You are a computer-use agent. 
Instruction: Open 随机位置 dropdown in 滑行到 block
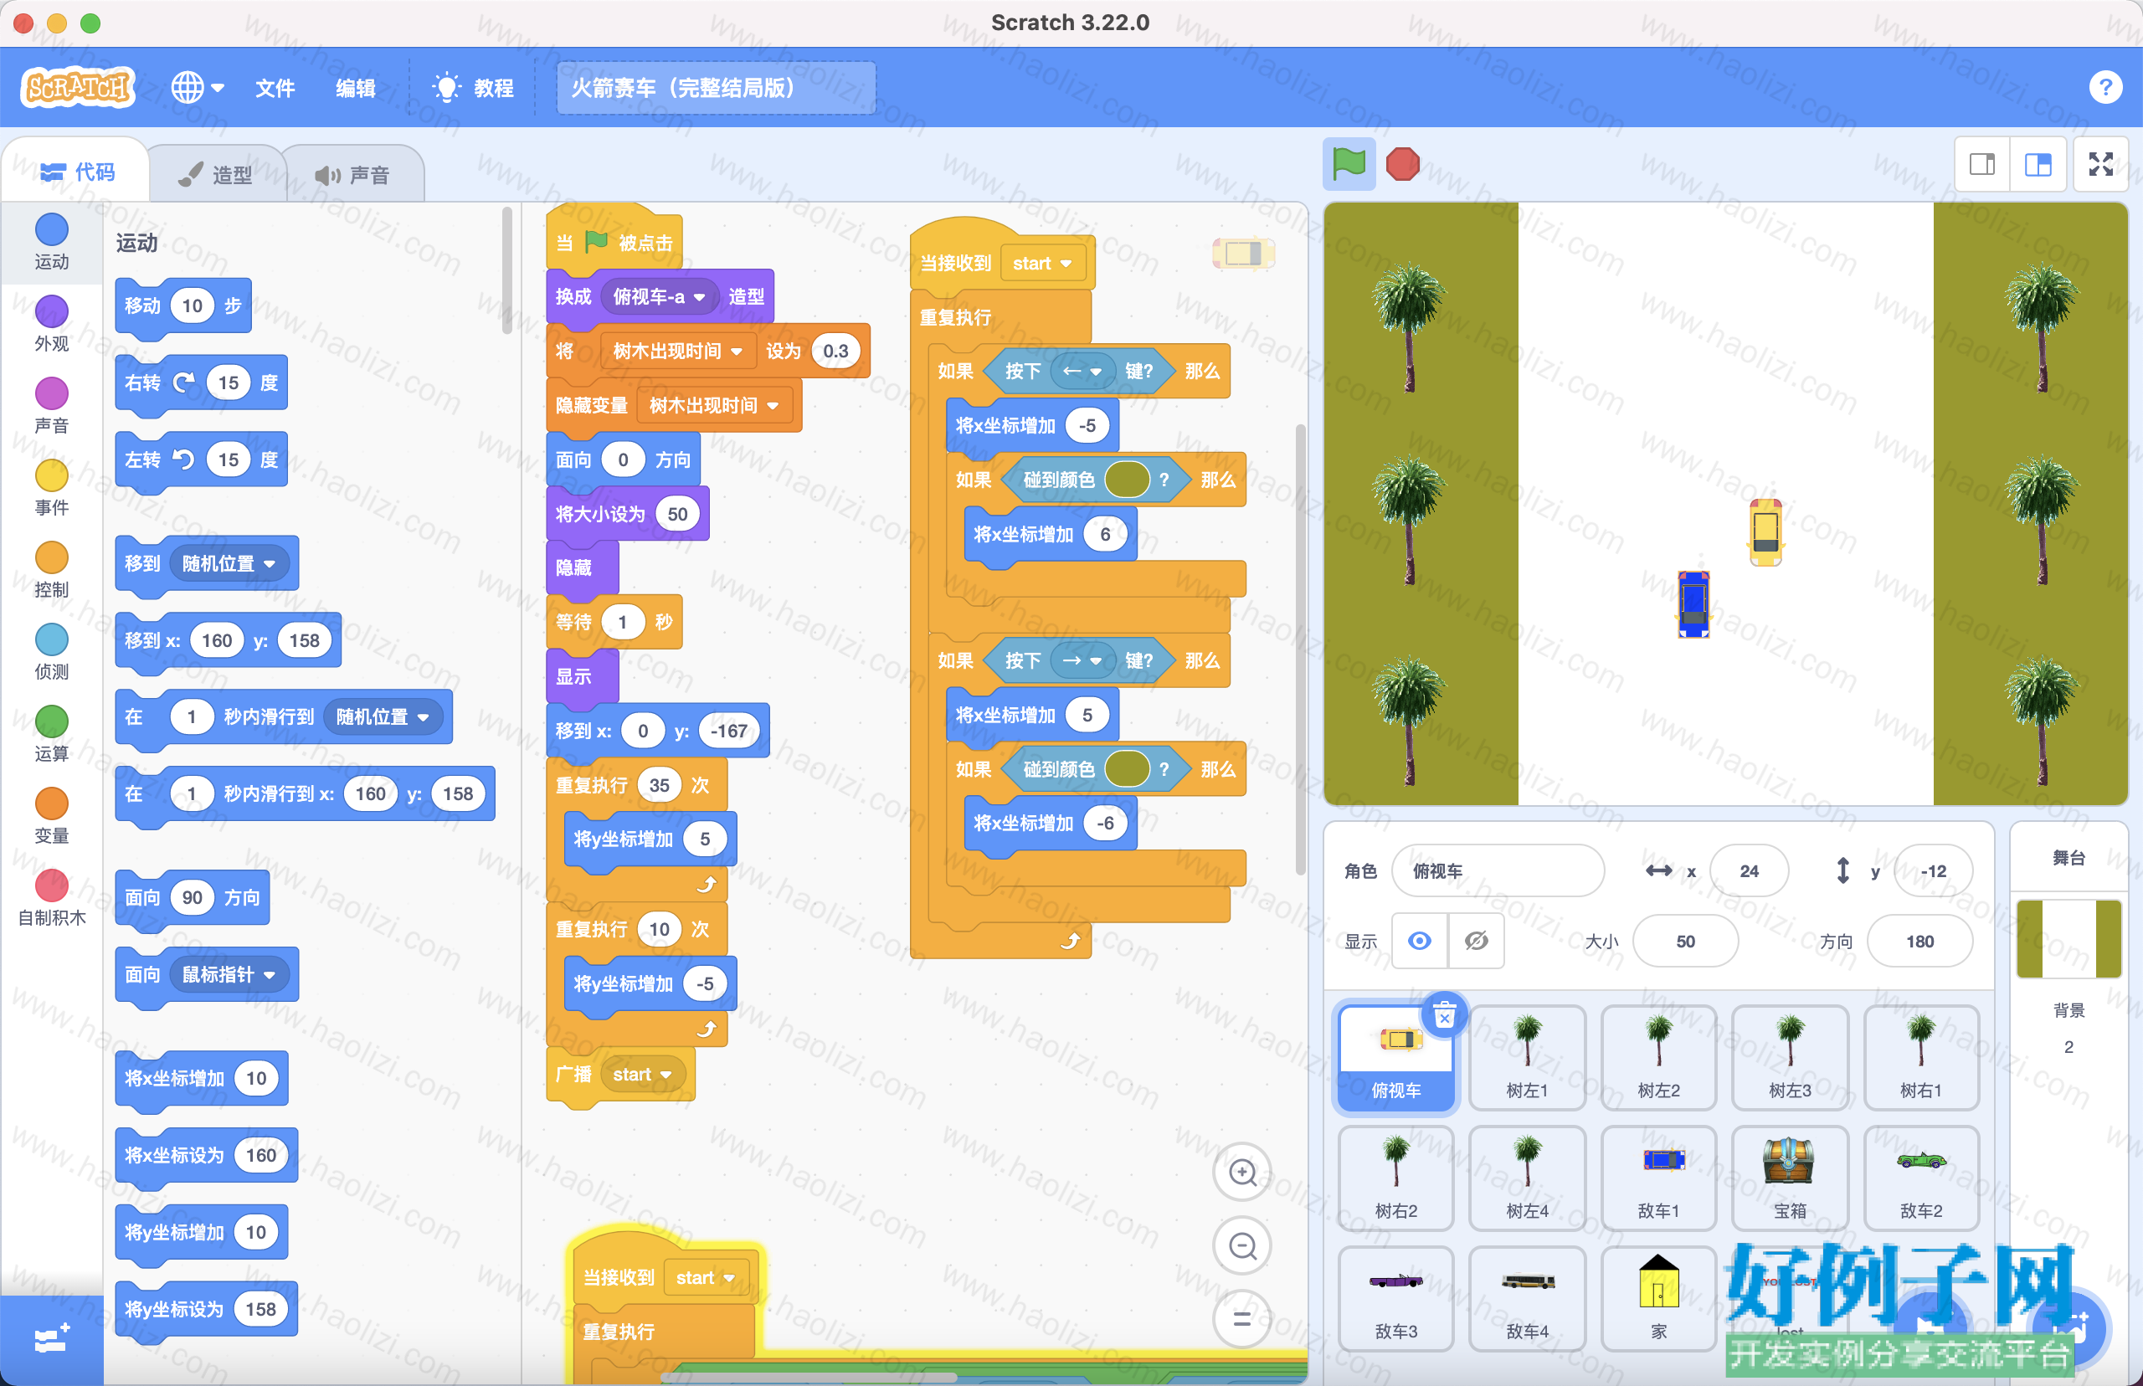383,717
